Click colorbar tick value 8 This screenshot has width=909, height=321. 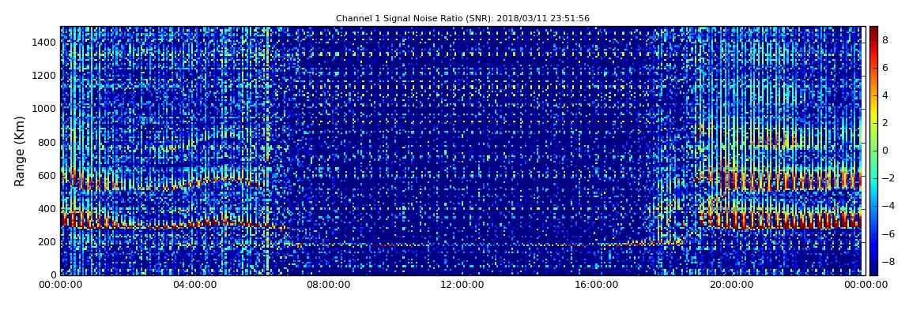pos(885,40)
